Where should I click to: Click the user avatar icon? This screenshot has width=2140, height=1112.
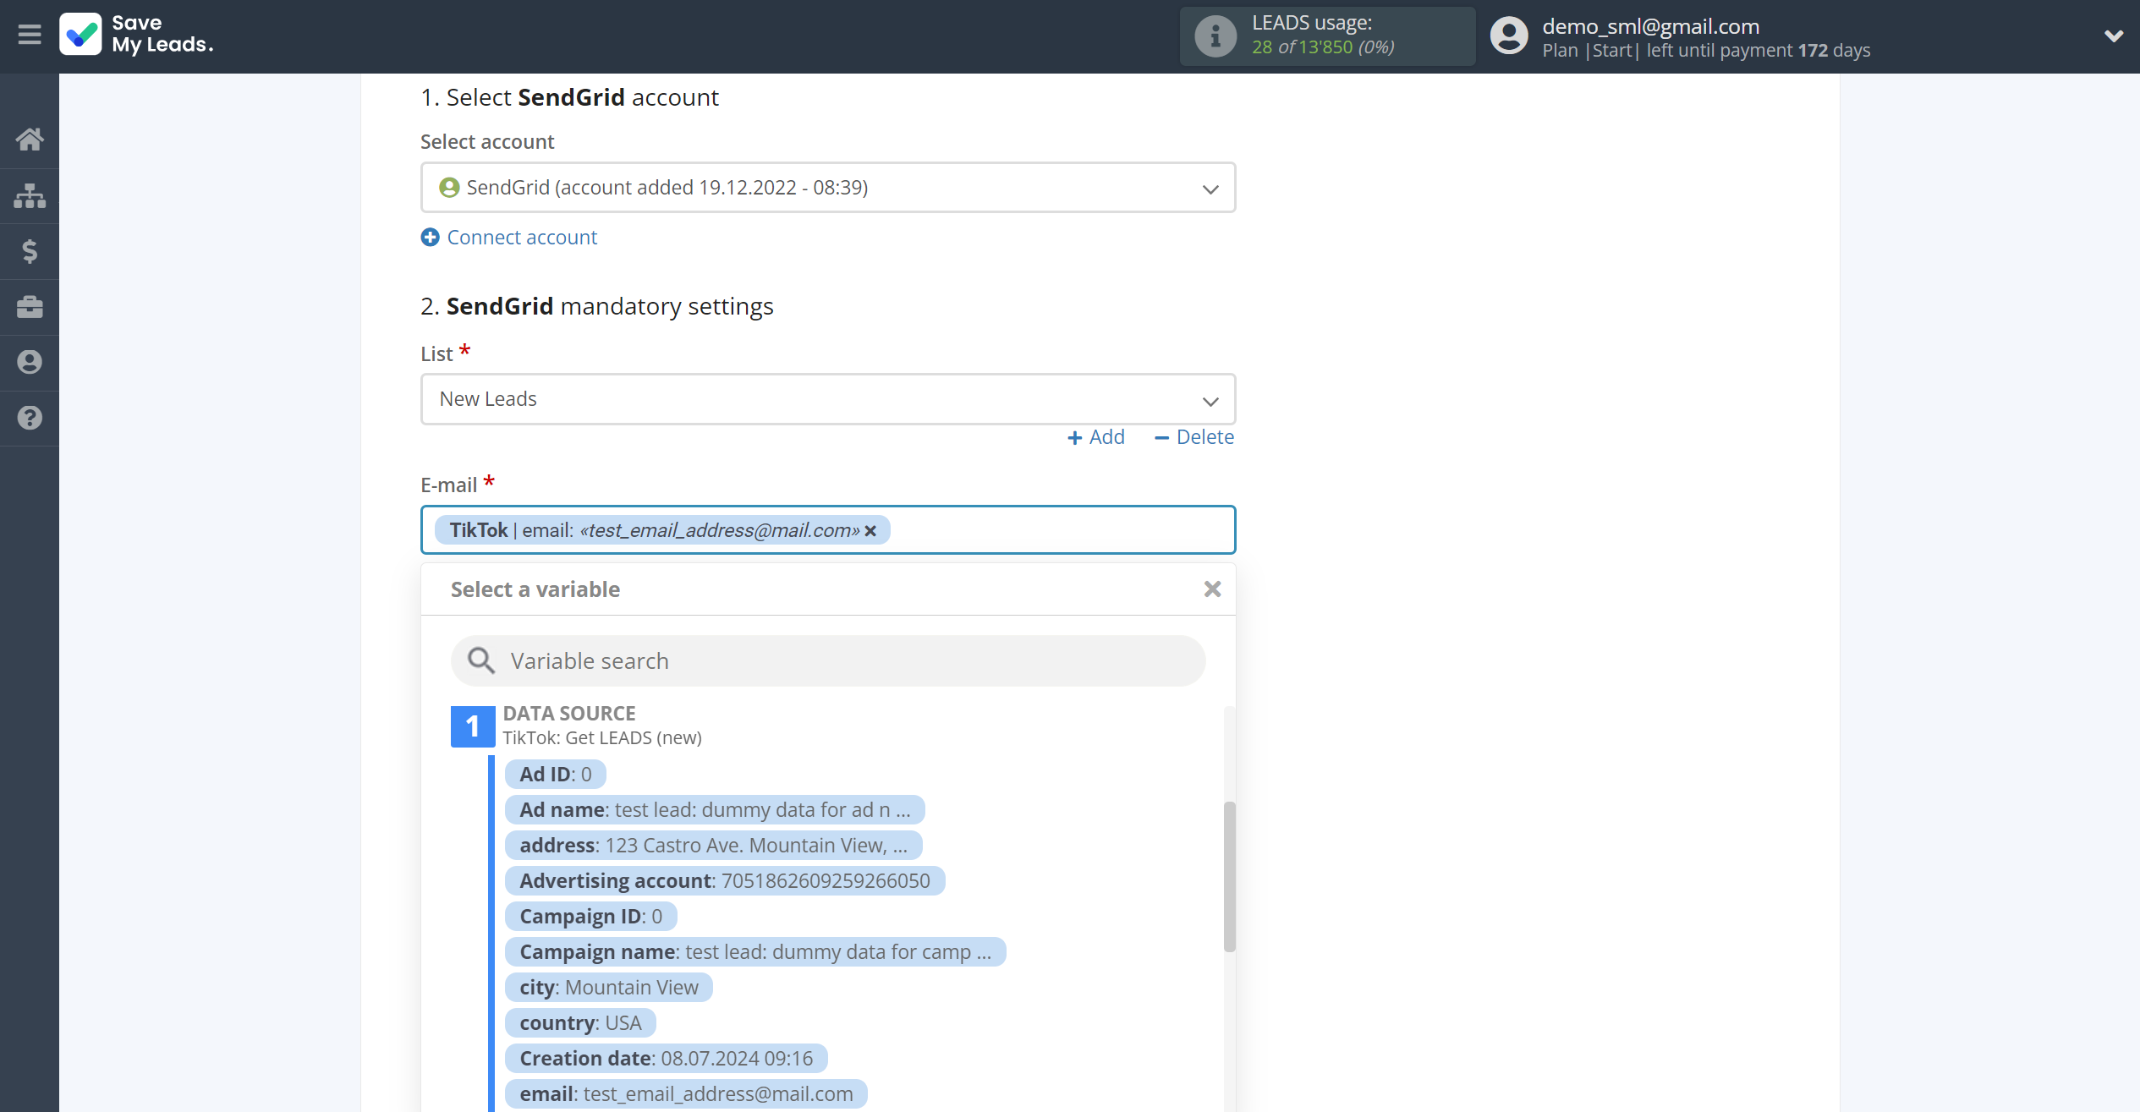coord(1509,36)
